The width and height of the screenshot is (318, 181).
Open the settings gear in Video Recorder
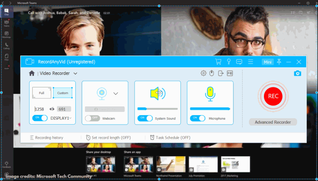[204, 73]
